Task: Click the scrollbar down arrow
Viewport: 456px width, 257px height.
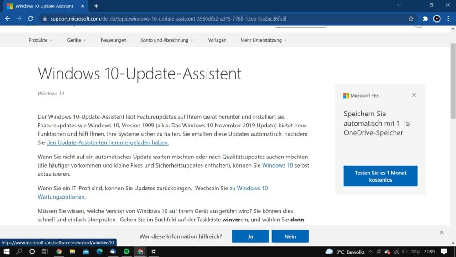Action: coord(453,243)
